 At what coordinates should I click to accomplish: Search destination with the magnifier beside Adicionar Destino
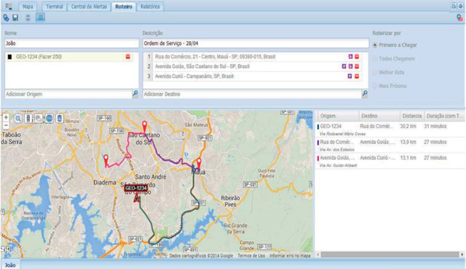(365, 94)
